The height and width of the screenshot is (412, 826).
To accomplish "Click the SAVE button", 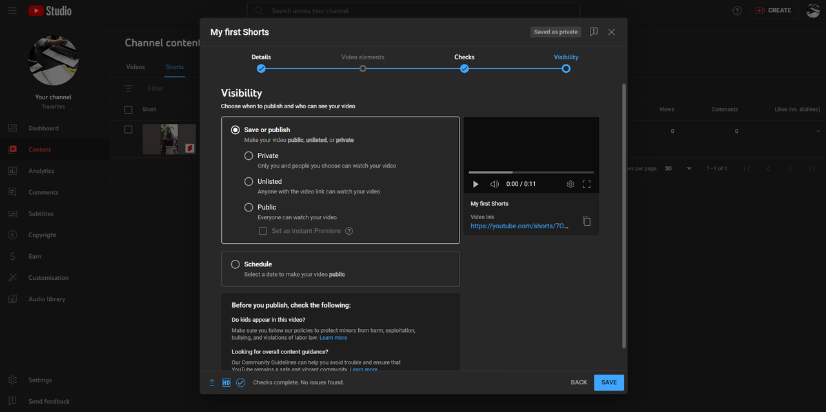I will 609,382.
